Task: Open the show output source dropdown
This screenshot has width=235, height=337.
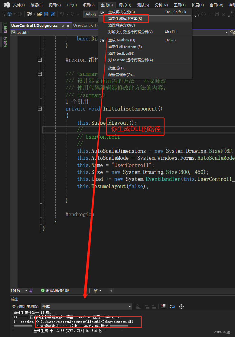Action: tap(130, 307)
